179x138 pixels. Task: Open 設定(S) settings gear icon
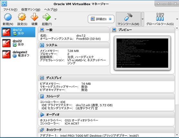tap(22, 17)
